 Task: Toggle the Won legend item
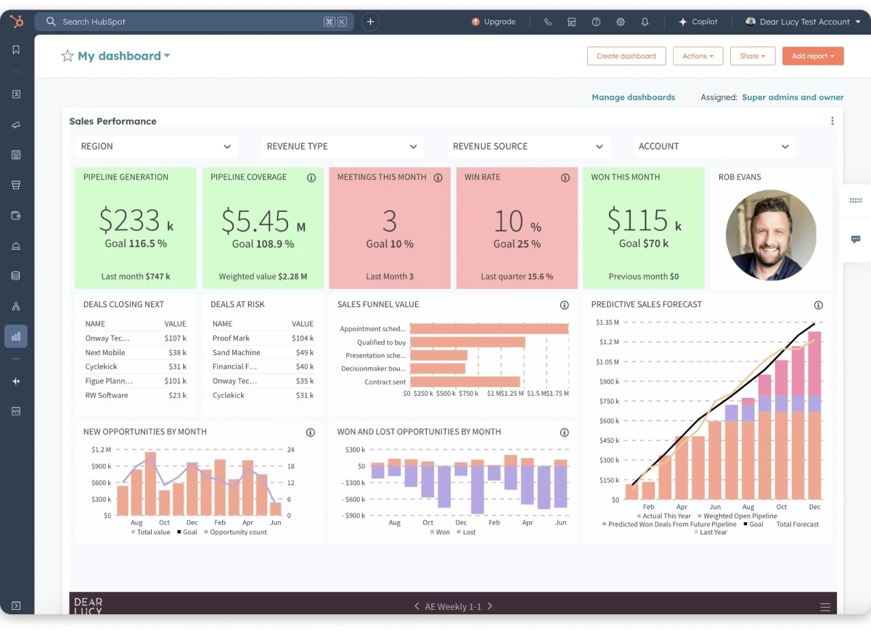[439, 532]
